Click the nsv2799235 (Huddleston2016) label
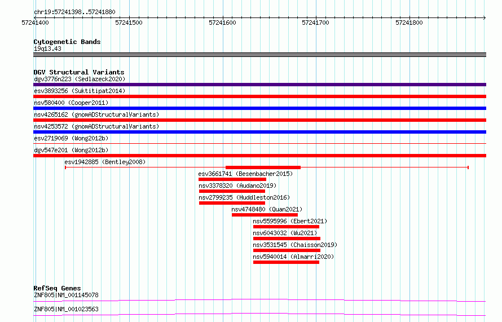 [x=244, y=197]
